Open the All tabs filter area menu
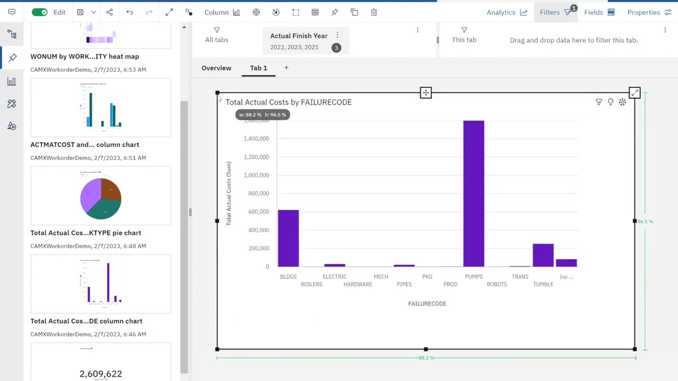678x381 pixels. (417, 30)
